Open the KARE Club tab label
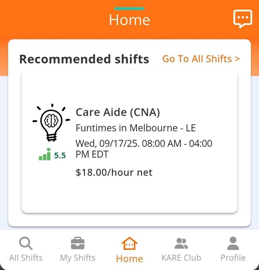 pyautogui.click(x=181, y=258)
